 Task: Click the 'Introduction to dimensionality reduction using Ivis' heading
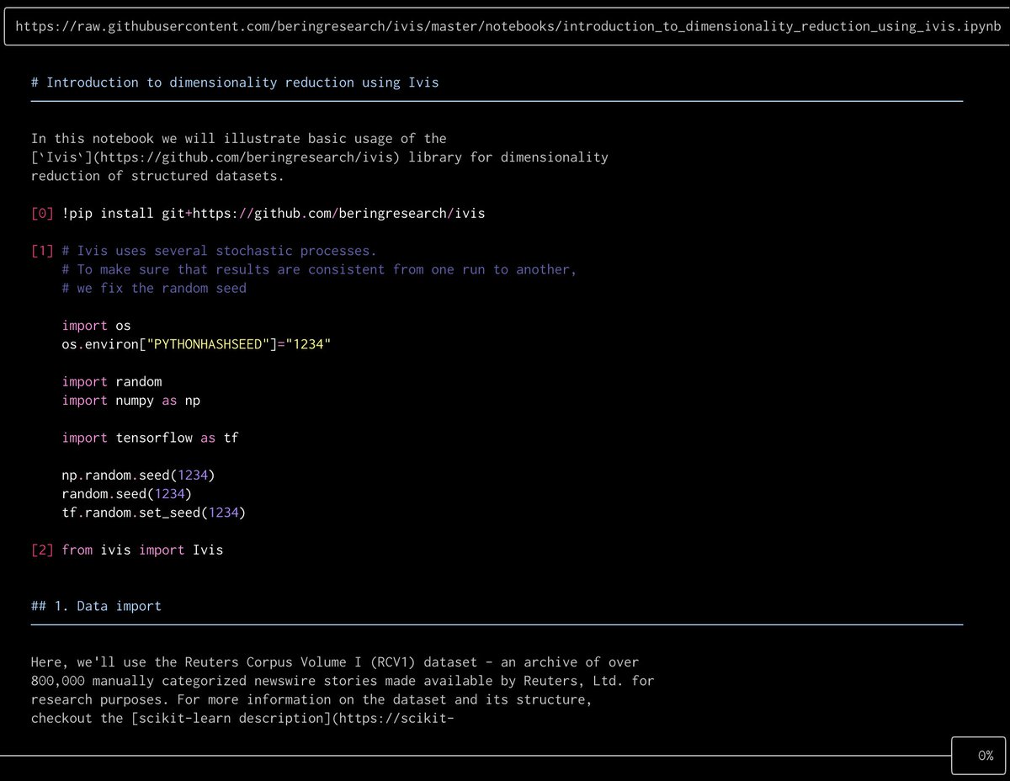point(235,82)
